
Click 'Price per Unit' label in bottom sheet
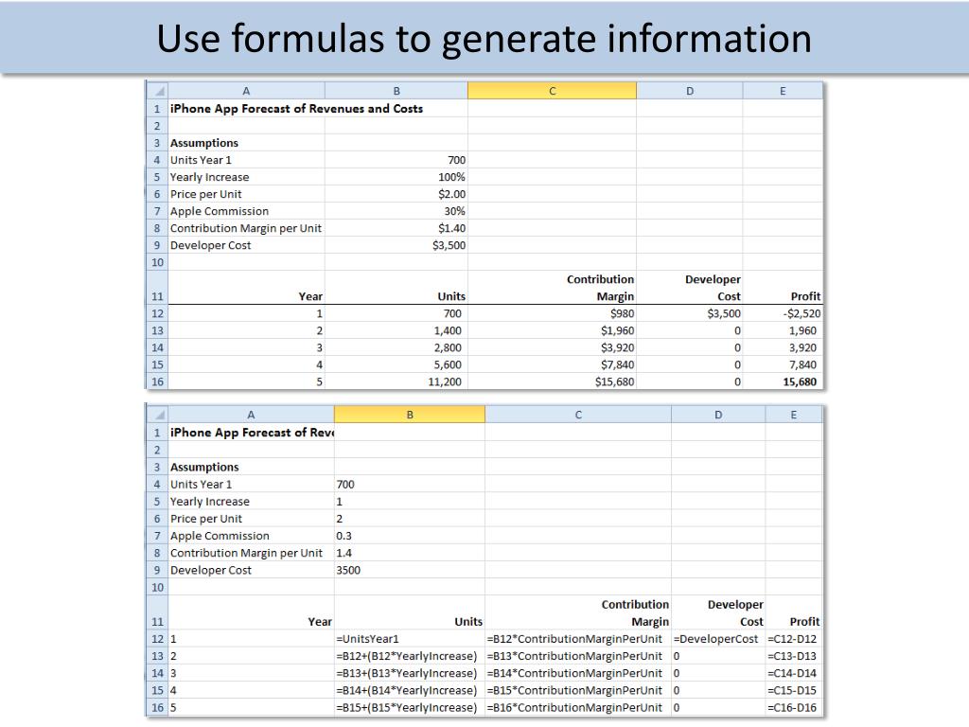coord(205,519)
